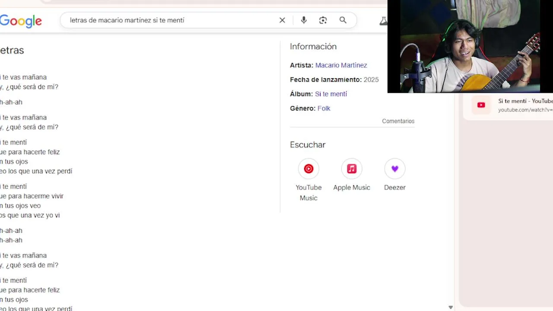Click the Escuchar heading
Viewport: 553px width, 311px height.
click(308, 145)
